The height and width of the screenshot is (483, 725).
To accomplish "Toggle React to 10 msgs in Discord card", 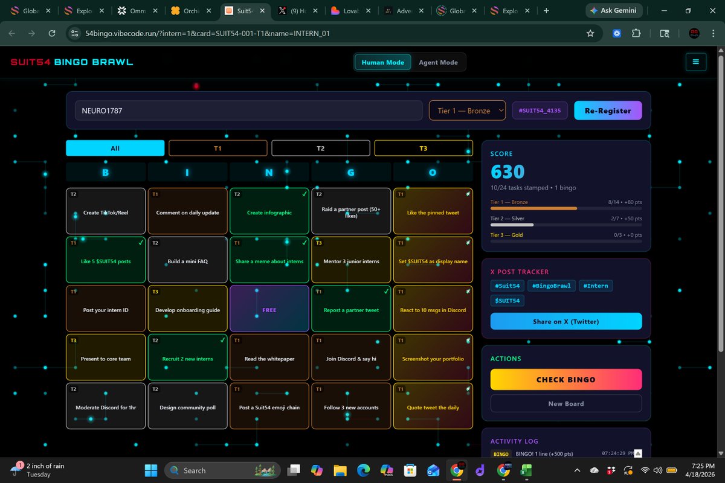I will click(433, 309).
